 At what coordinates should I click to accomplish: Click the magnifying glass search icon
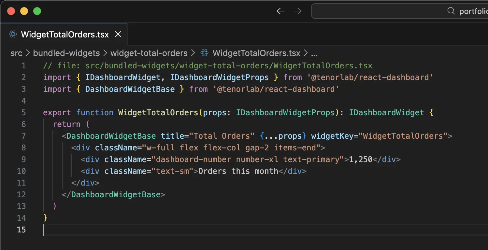451,11
